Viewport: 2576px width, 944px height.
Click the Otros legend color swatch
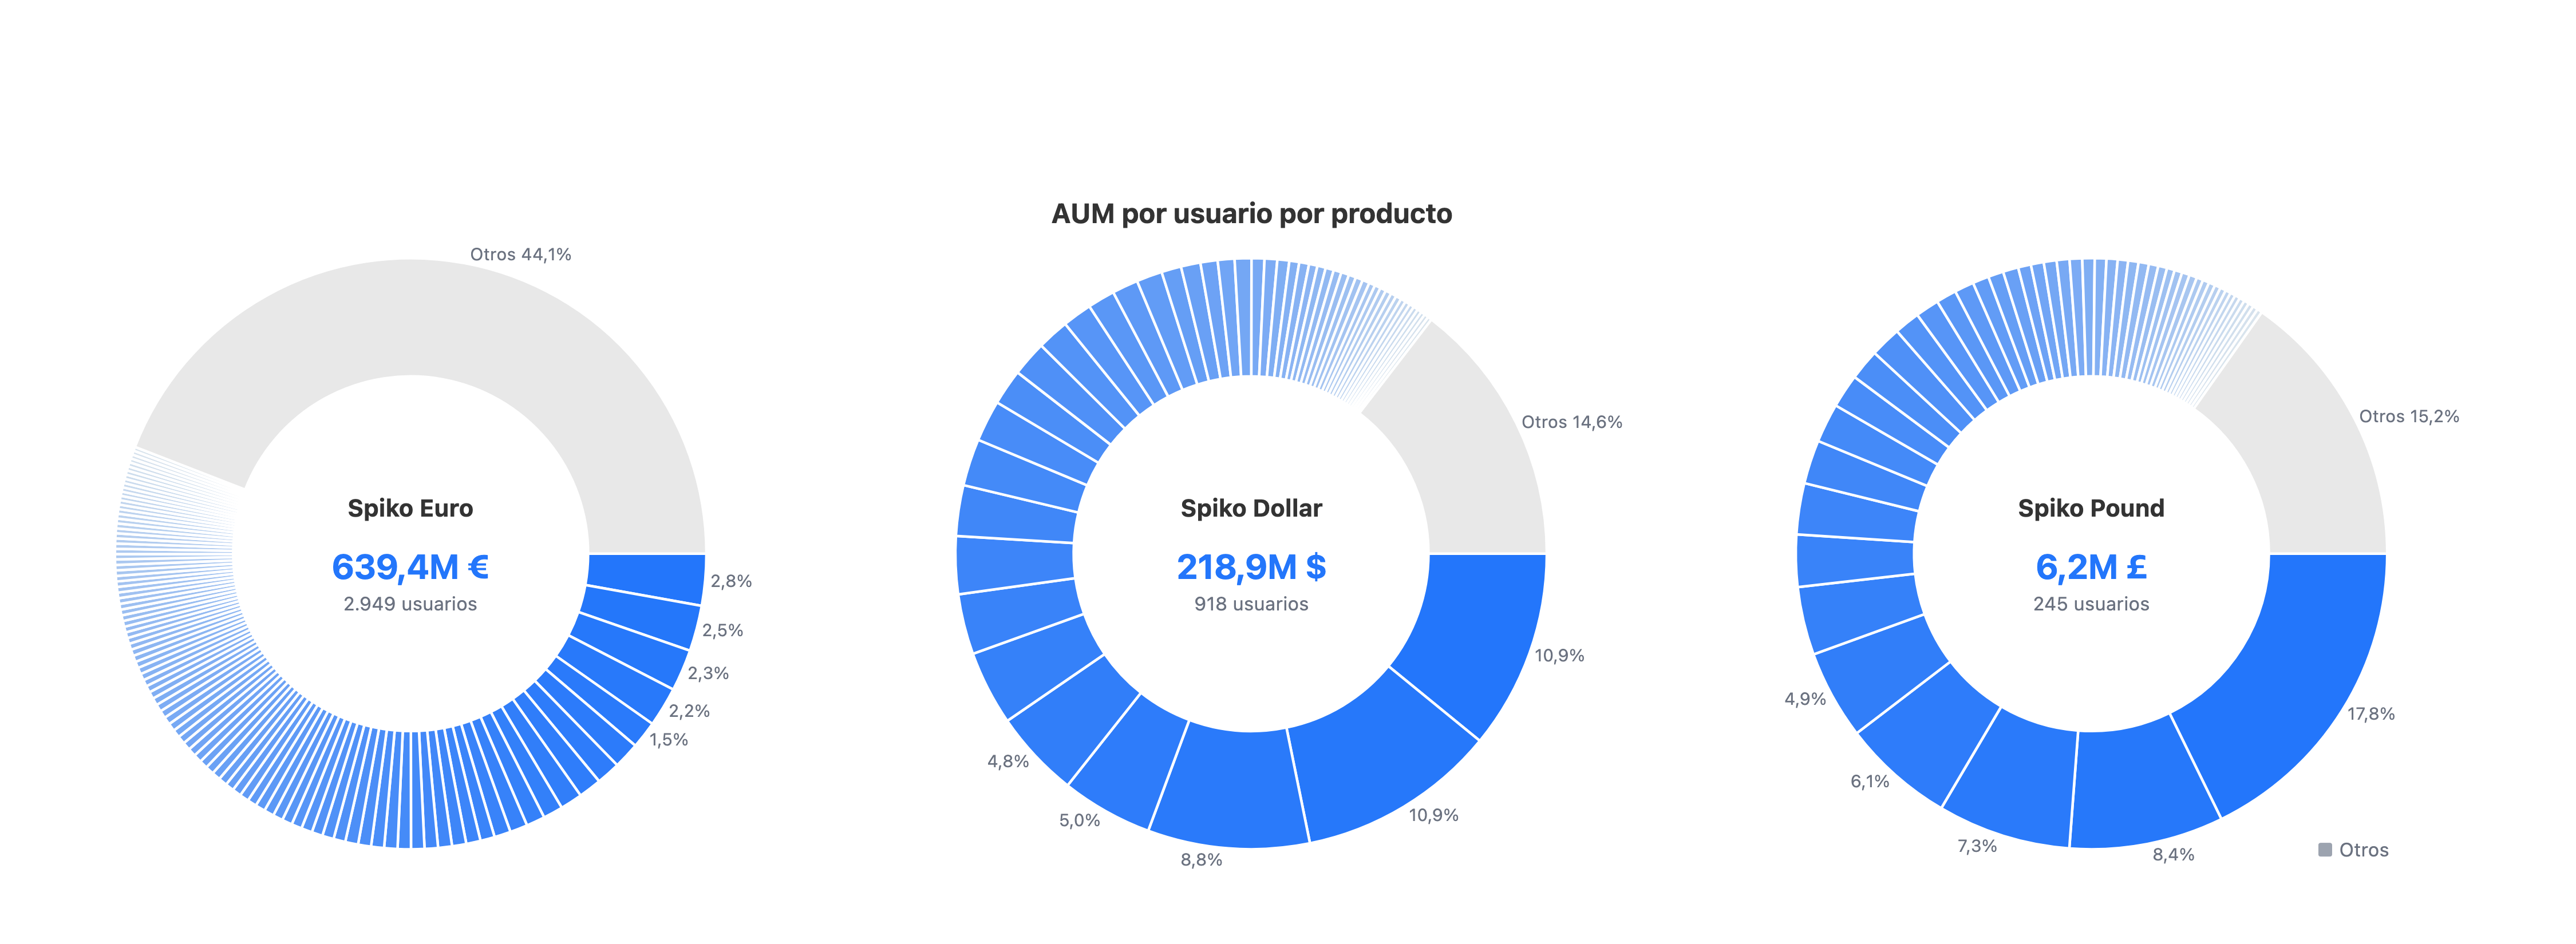click(2325, 850)
